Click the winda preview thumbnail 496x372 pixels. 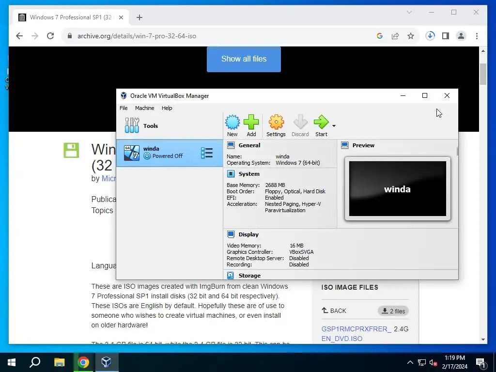[397, 188]
